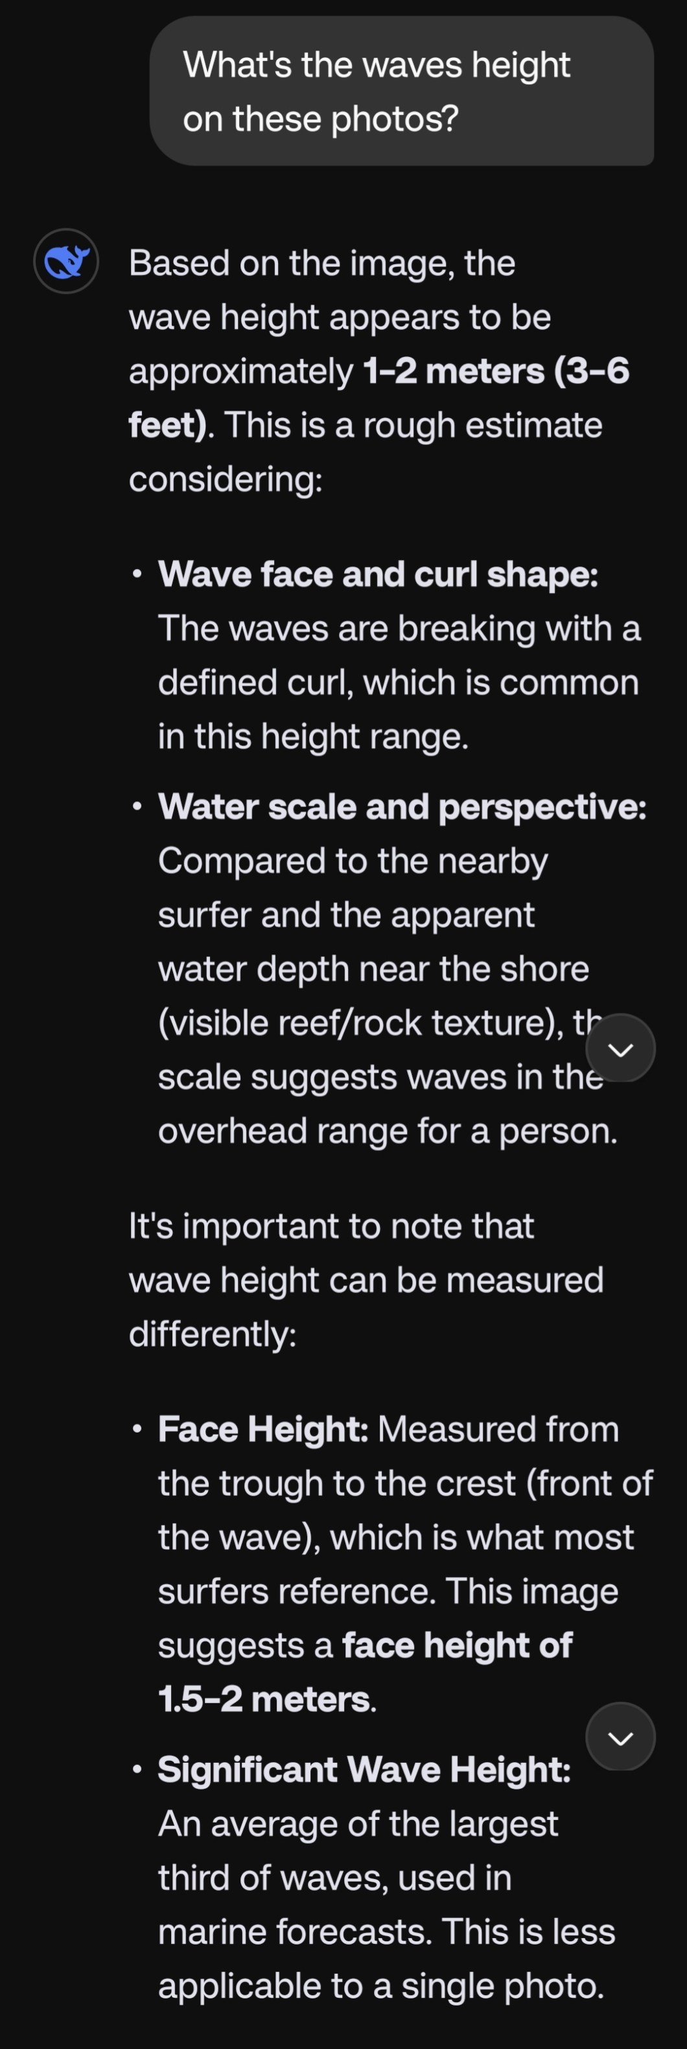The width and height of the screenshot is (687, 2049).
Task: Tap the "Significant Wave Height:" bullet heading
Action: pos(364,1769)
